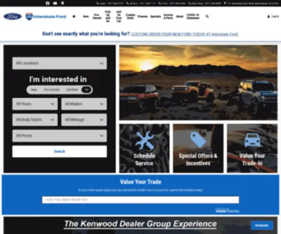Click the Ford oval logo
This screenshot has width=281, height=234.
point(12,16)
